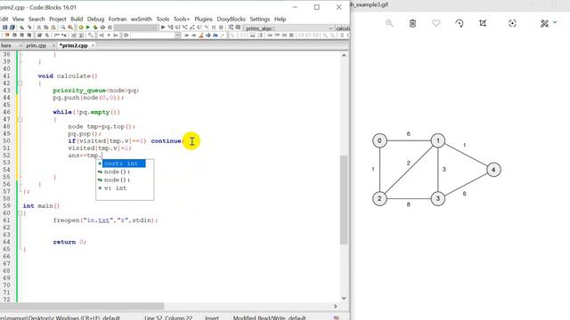Click the Save all files icon

pos(12,28)
